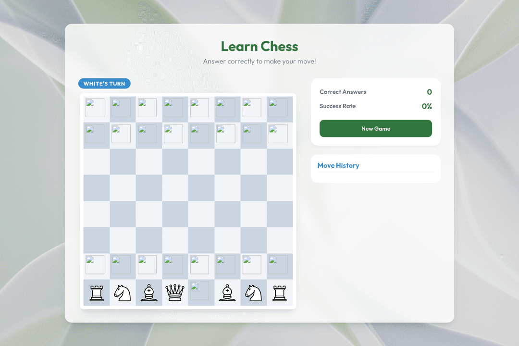Click 'Answer correctly to make your move!' subtitle
519x346 pixels.
[259, 61]
